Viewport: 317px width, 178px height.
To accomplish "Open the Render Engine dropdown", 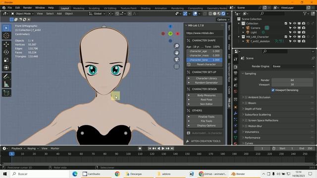I will click(x=294, y=66).
